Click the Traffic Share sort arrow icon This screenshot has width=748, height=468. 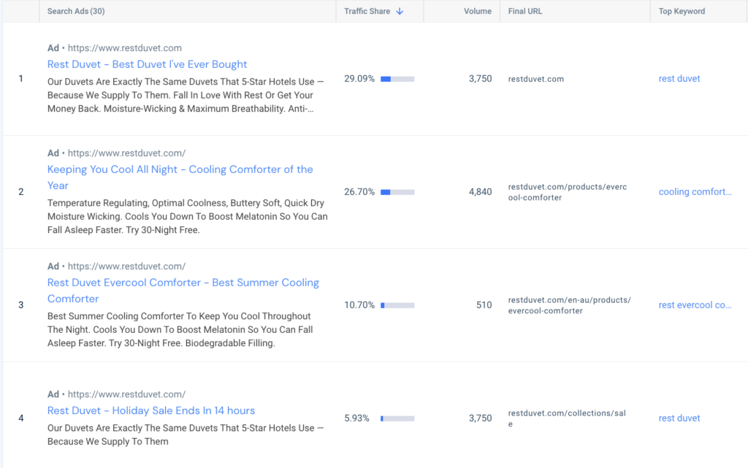[400, 12]
